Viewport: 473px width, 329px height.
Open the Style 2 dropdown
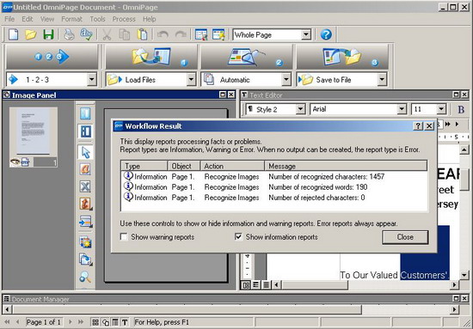(300, 109)
